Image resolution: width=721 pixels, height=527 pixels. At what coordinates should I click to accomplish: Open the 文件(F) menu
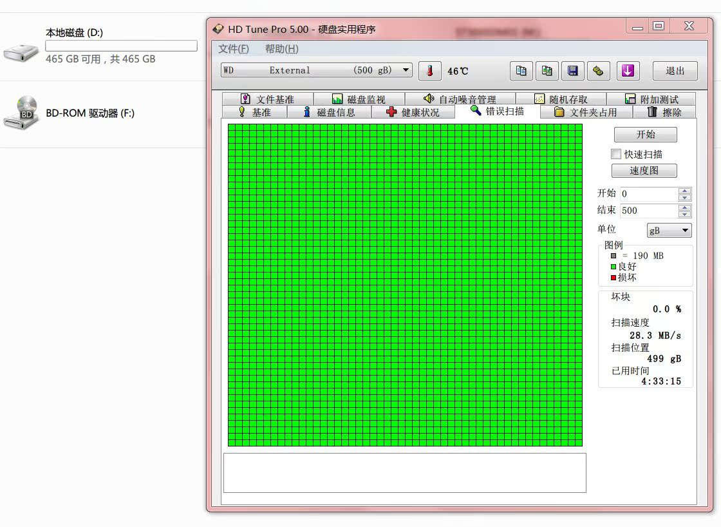(233, 49)
